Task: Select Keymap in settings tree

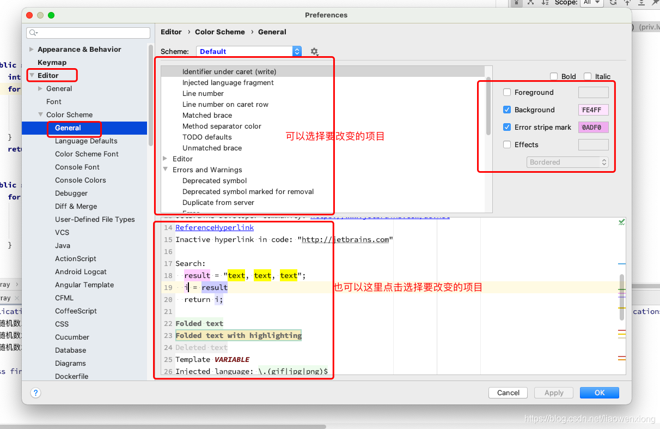Action: click(52, 62)
